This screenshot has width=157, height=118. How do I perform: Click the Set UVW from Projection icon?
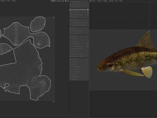pyautogui.click(x=70, y=10)
